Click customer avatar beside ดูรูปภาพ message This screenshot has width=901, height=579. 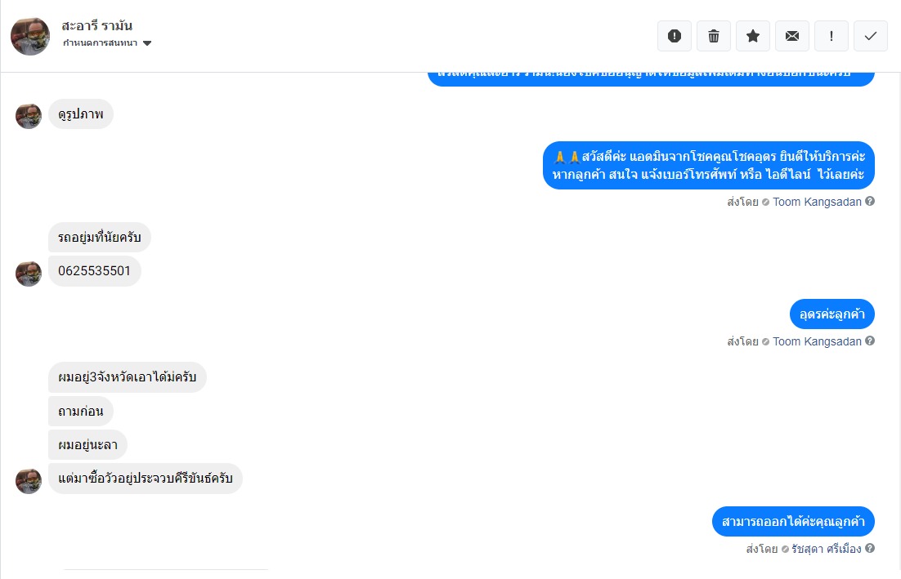(28, 116)
